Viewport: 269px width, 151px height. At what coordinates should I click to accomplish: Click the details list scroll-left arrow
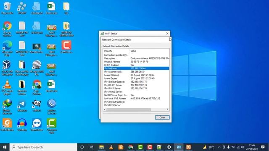click(105, 109)
